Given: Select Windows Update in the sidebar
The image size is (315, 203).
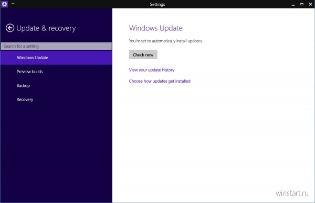Looking at the screenshot, I should click(56, 58).
